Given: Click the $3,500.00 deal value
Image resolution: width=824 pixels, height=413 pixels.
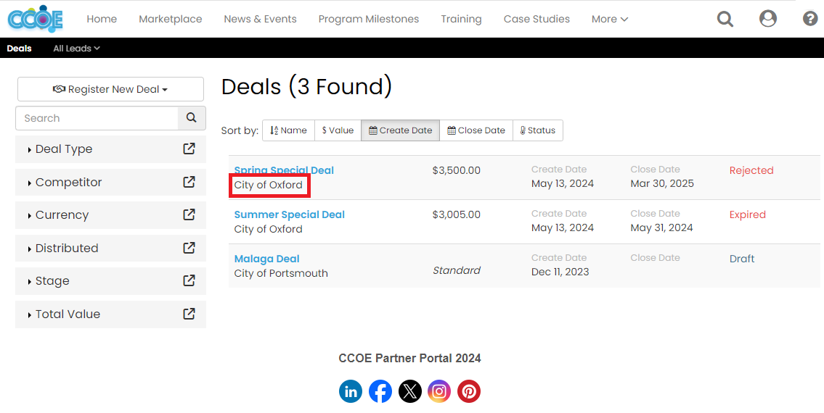Looking at the screenshot, I should [x=456, y=170].
